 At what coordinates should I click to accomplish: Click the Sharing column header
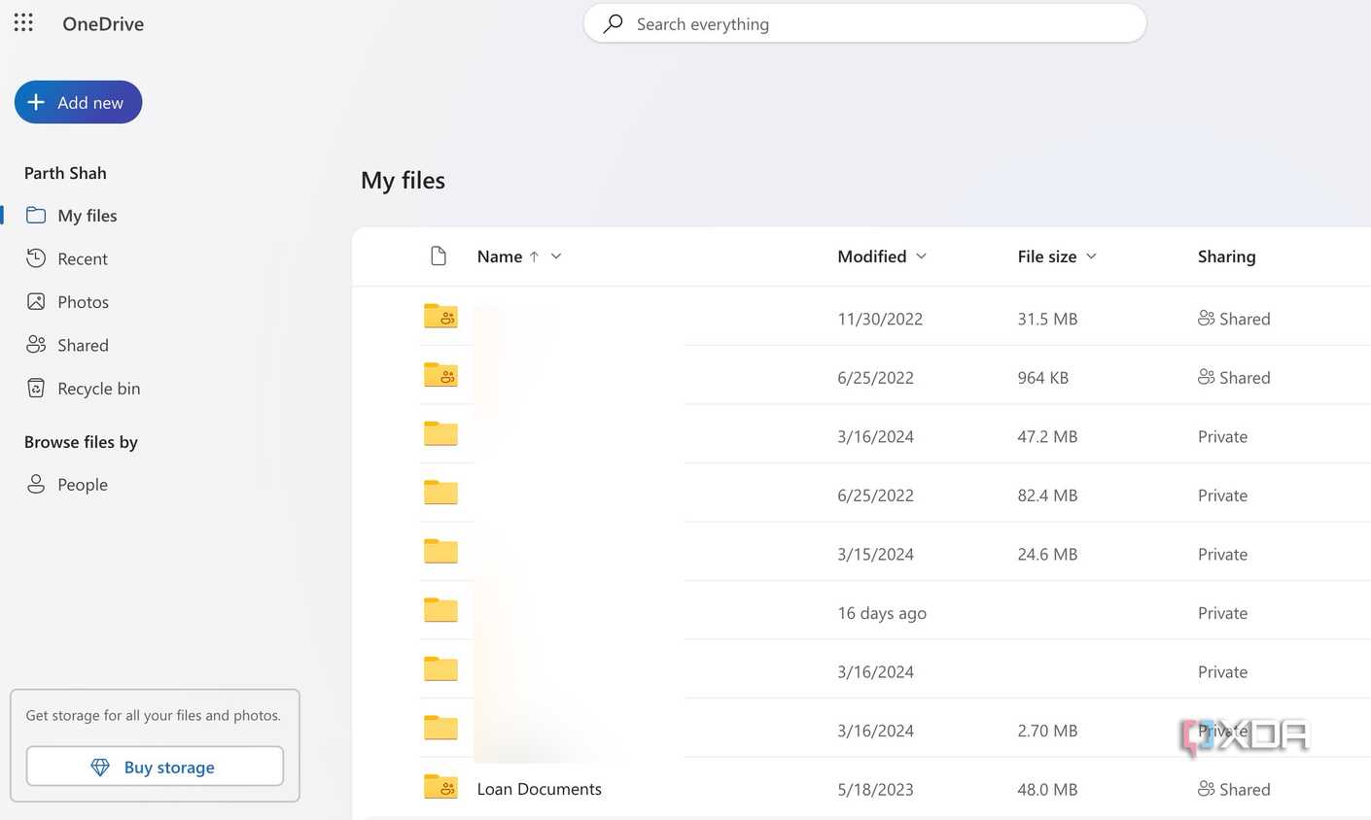coord(1226,256)
